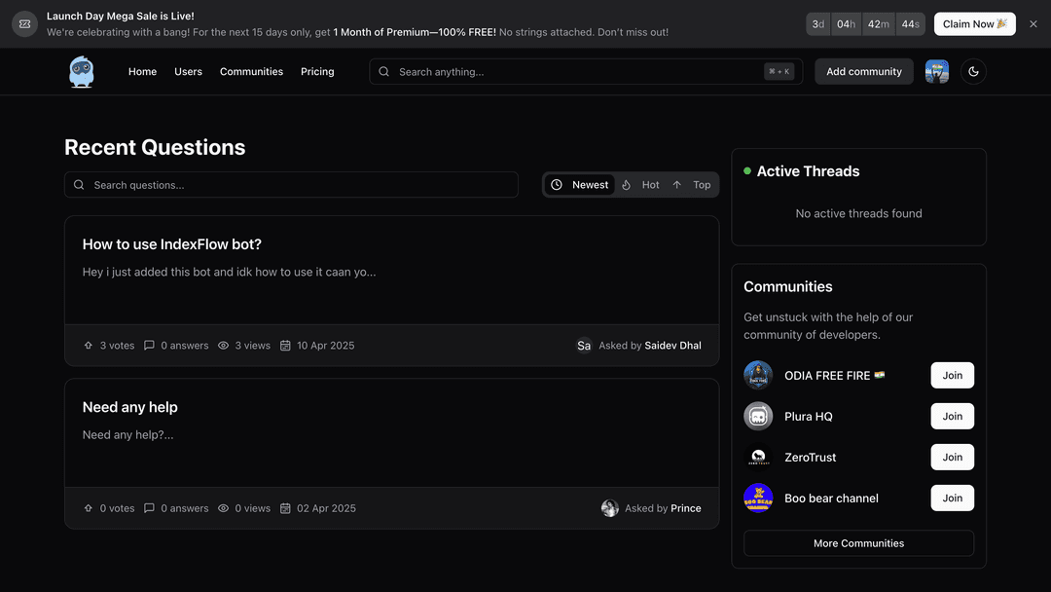Click the IndexFlow owl logo
The image size is (1051, 592).
82,71
